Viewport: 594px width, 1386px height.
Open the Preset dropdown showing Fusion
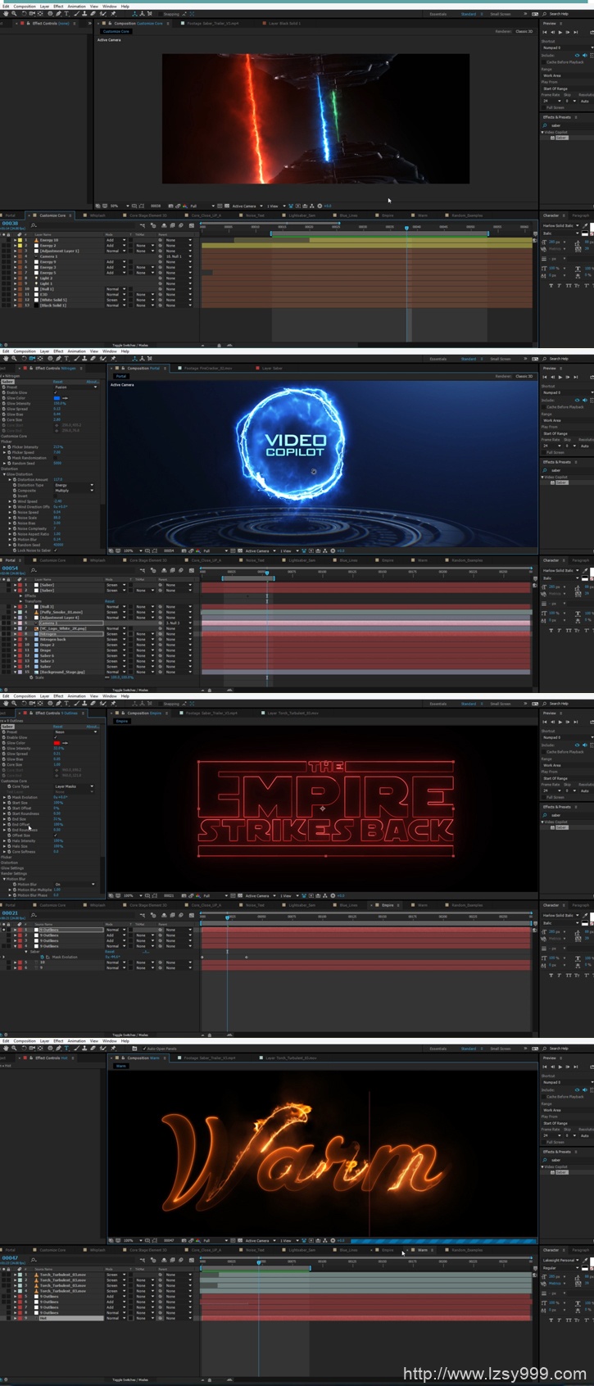point(74,387)
